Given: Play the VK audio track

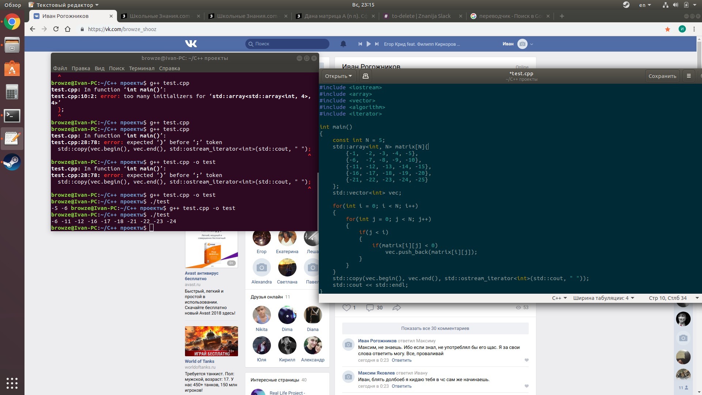Looking at the screenshot, I should (369, 44).
